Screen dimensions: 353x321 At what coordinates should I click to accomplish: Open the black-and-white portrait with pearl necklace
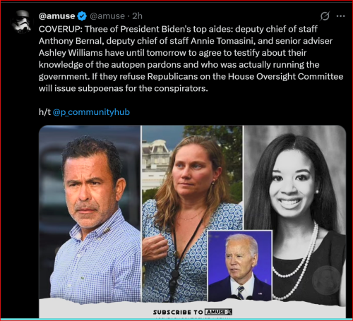(295, 215)
